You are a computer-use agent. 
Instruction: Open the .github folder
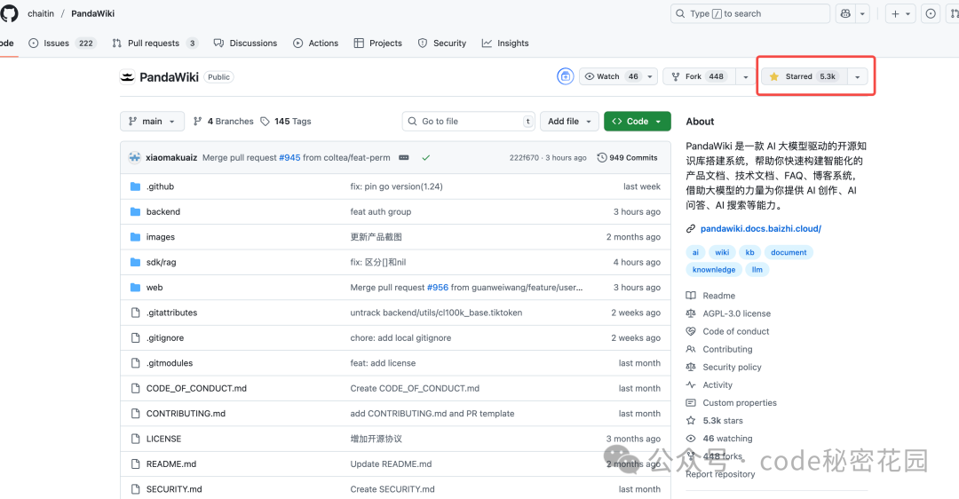click(x=160, y=186)
